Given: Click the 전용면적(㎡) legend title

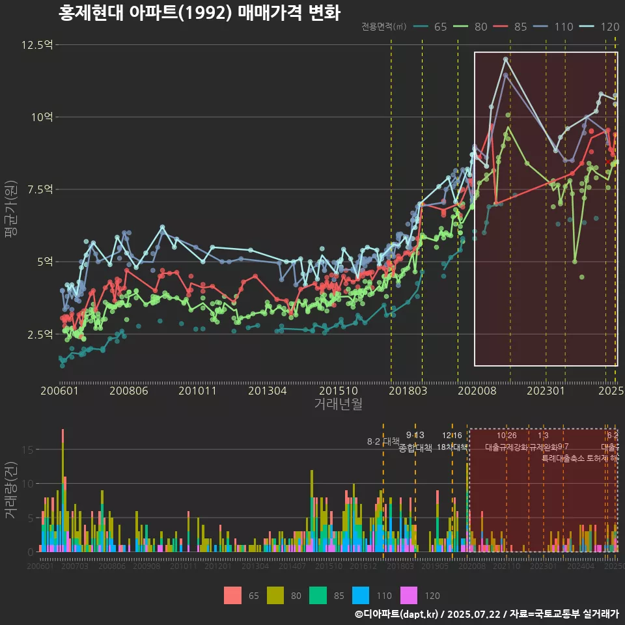Looking at the screenshot, I should tap(384, 27).
